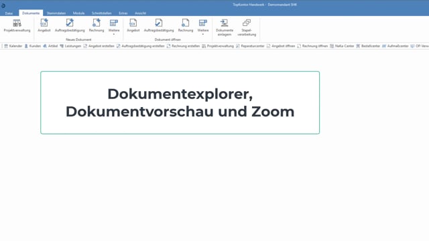Screen dimensions: 429x241
Task: Select the Dokumente ribbon tab
Action: 31,13
